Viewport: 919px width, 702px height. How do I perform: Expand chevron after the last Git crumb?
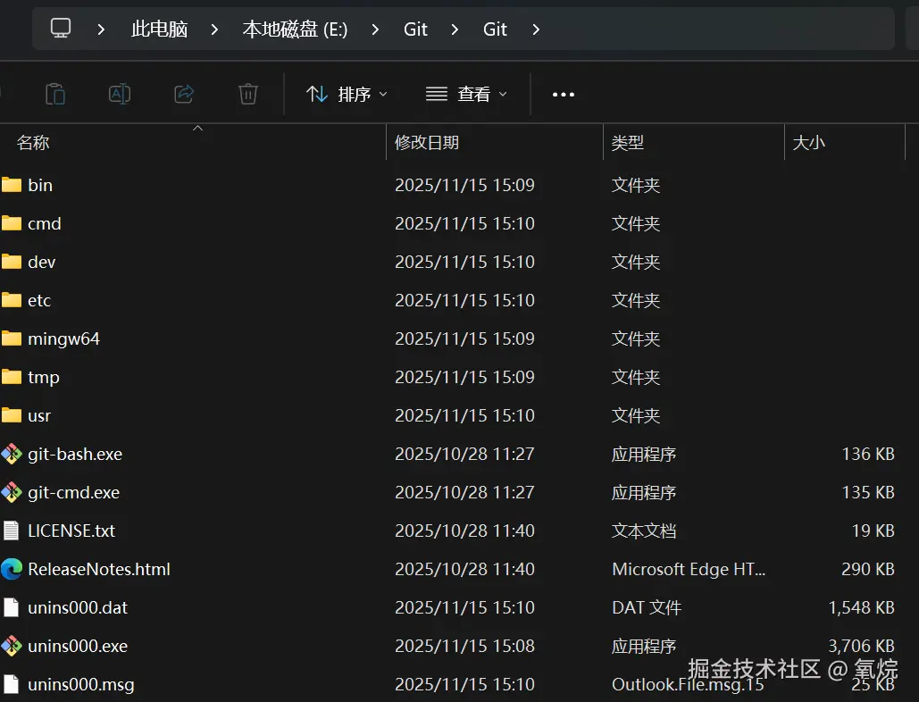(536, 29)
